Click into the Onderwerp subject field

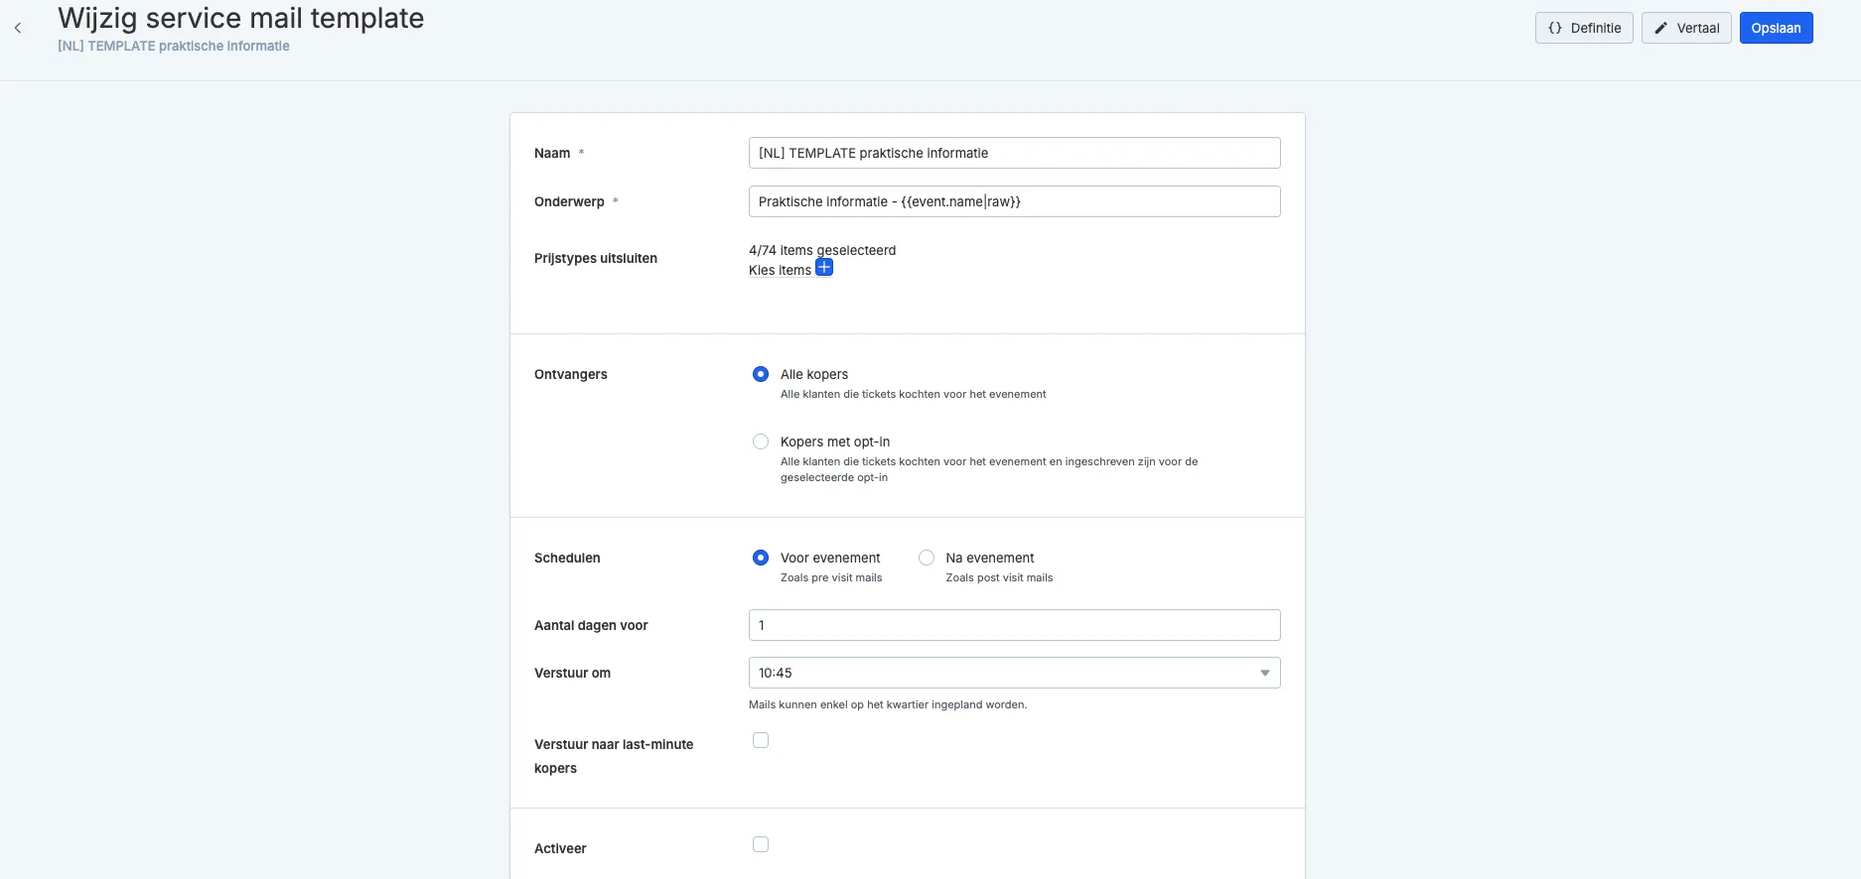point(1014,201)
